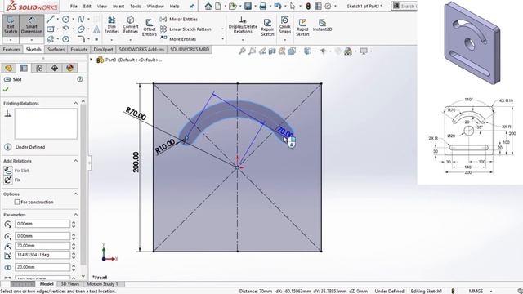Click the Print icon
This screenshot has width=523, height=294.
[263, 6]
